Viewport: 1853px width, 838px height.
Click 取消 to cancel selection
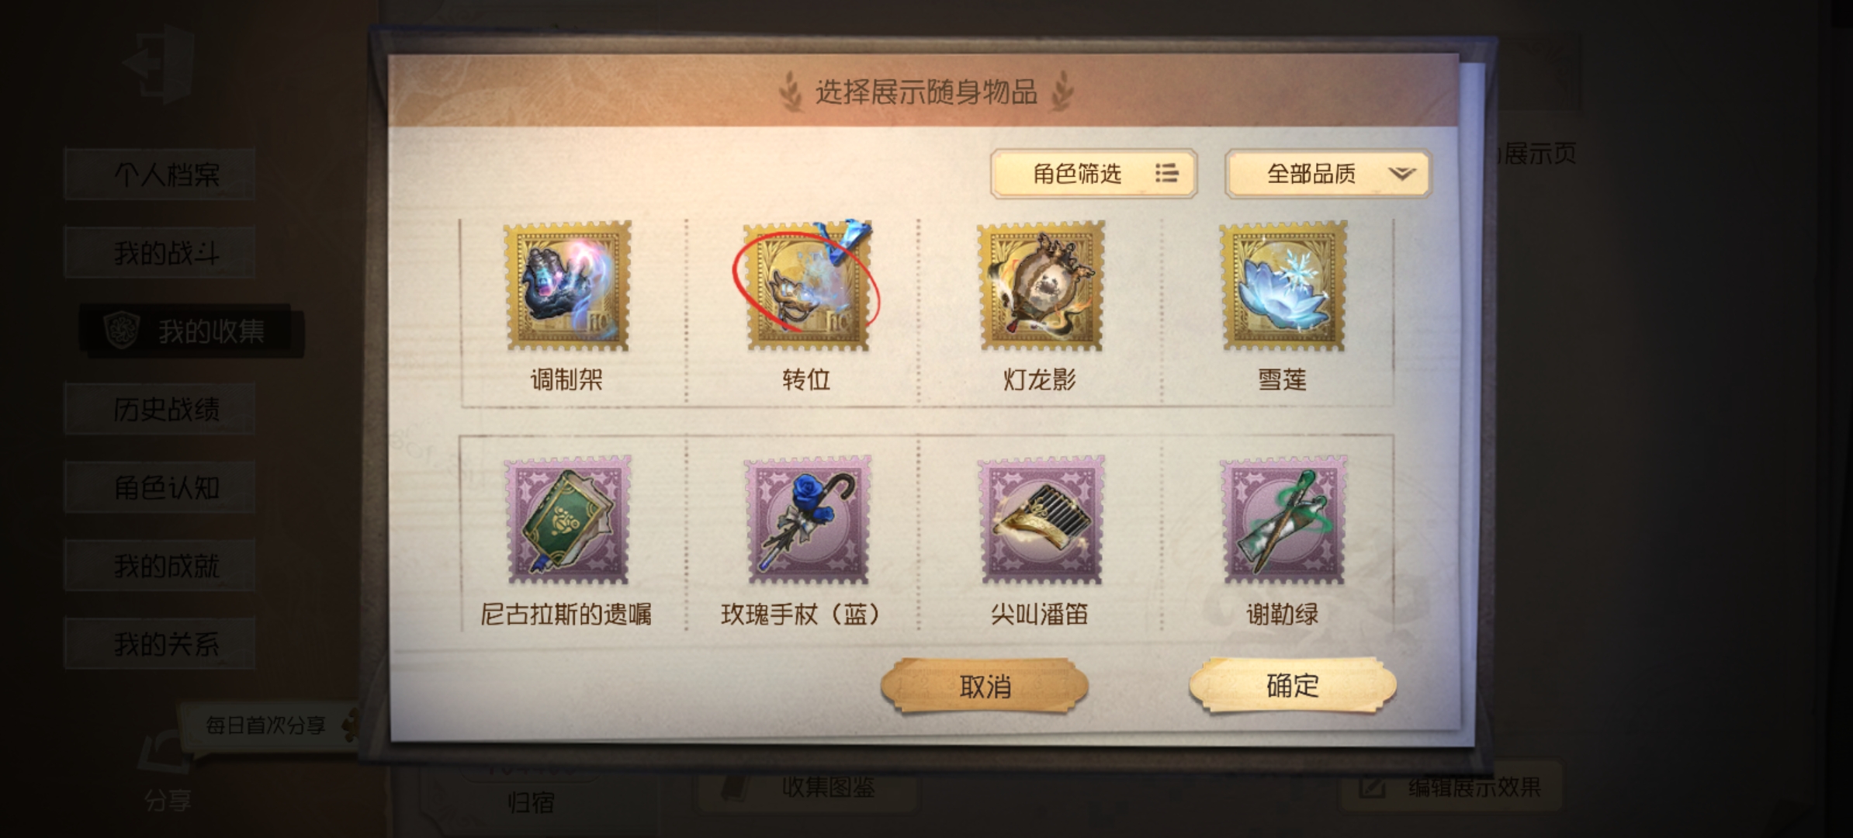coord(985,686)
